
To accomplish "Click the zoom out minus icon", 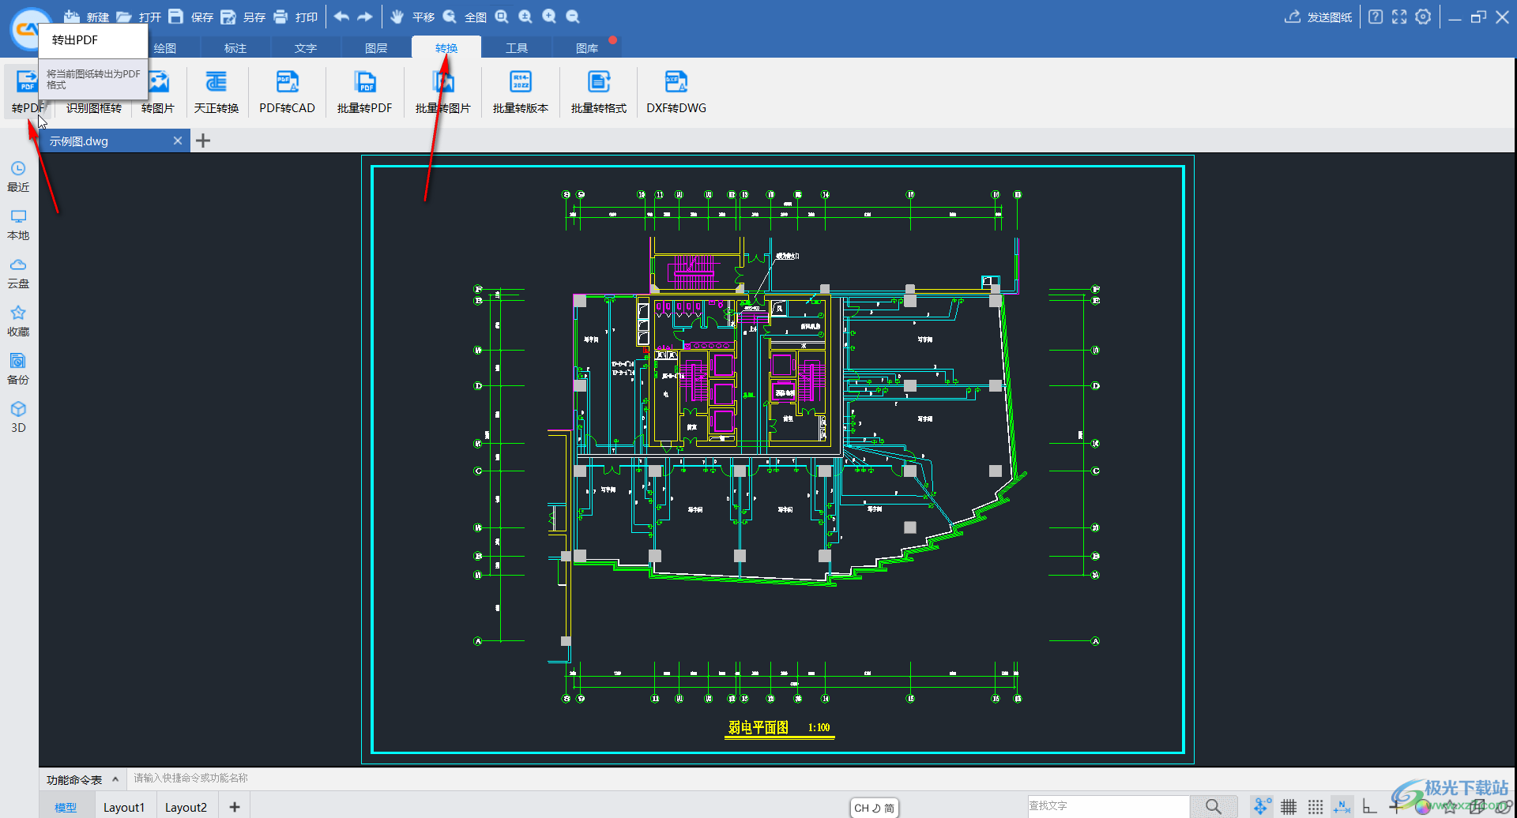I will pos(573,17).
